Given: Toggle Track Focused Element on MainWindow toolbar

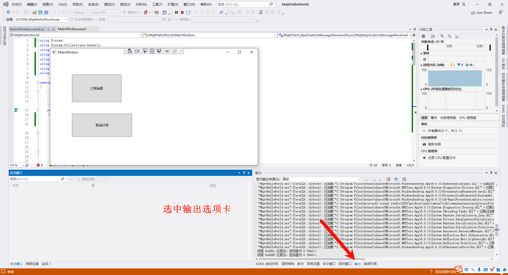Looking at the screenshot, I should tap(159, 51).
